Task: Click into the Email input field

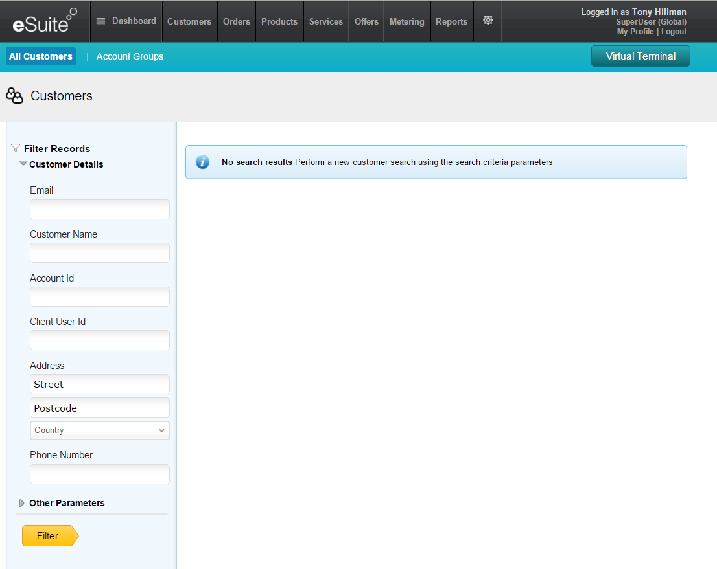Action: click(100, 210)
